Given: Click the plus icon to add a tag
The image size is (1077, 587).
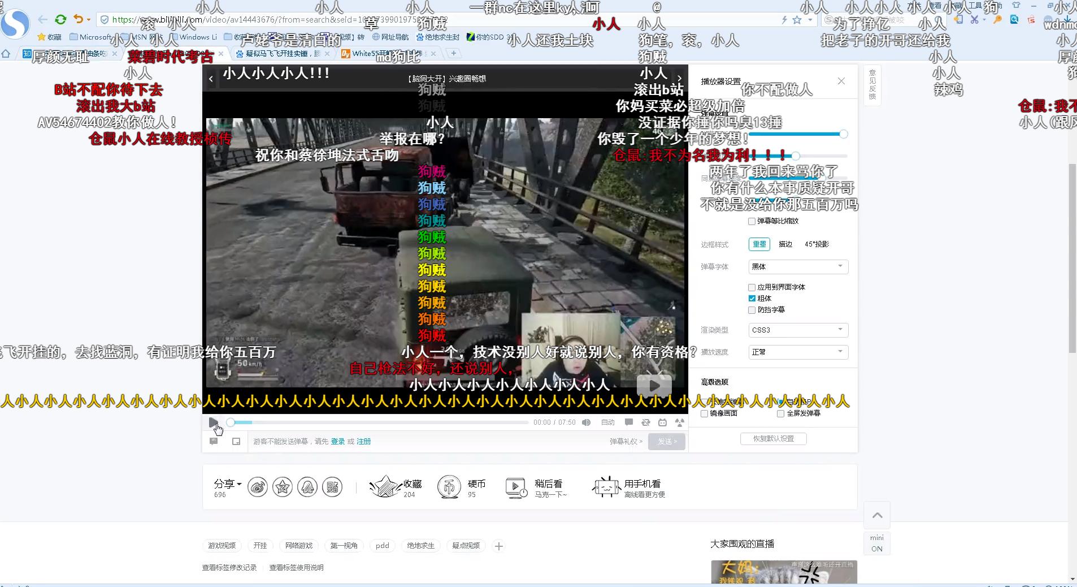Looking at the screenshot, I should [x=498, y=546].
